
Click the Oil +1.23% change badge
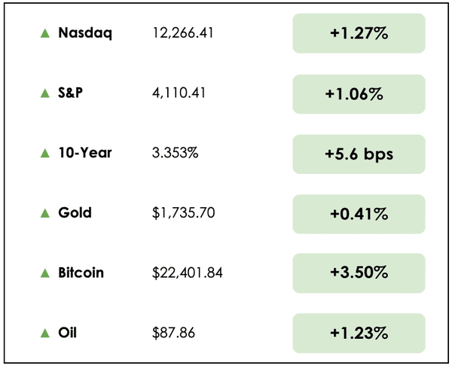tap(359, 333)
